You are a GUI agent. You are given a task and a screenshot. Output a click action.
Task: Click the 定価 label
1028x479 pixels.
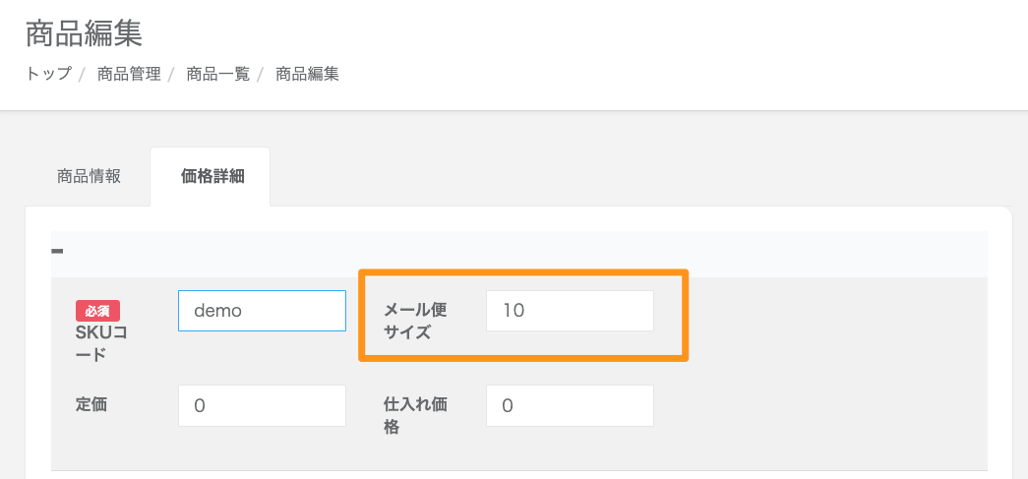coord(91,404)
